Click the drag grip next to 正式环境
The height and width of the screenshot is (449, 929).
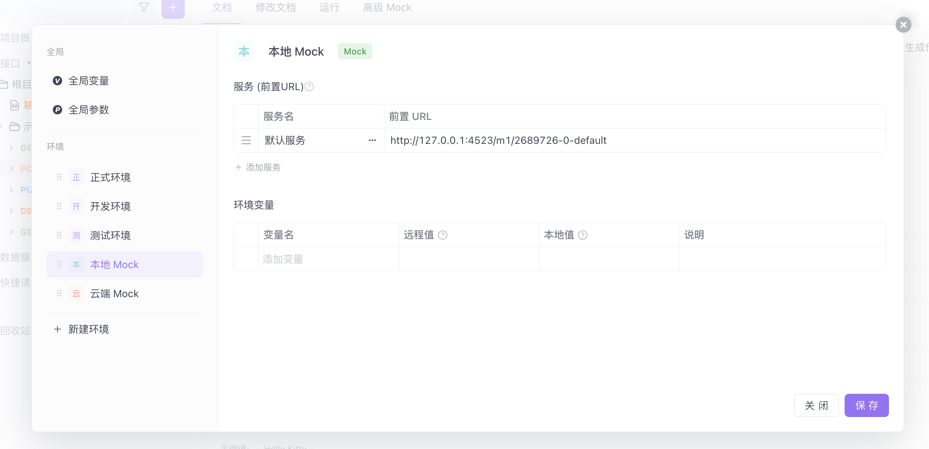(59, 177)
